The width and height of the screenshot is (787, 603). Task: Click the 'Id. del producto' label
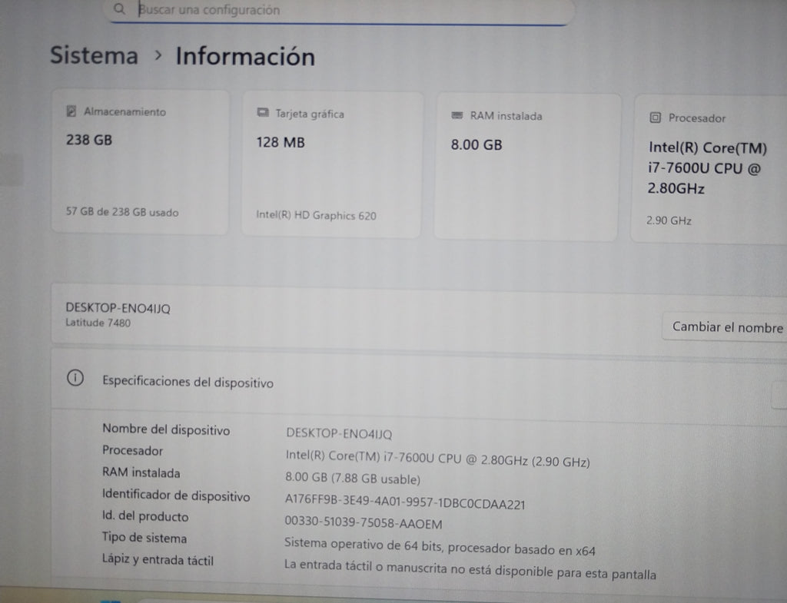(145, 515)
